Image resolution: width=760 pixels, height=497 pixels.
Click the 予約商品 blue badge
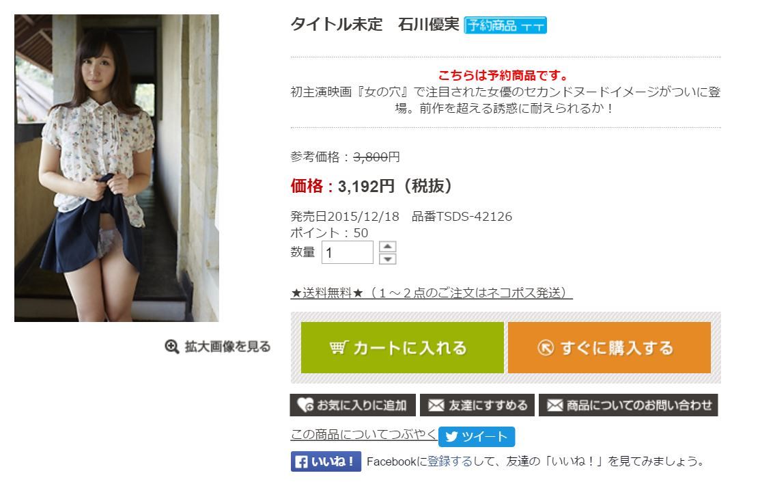(x=505, y=25)
